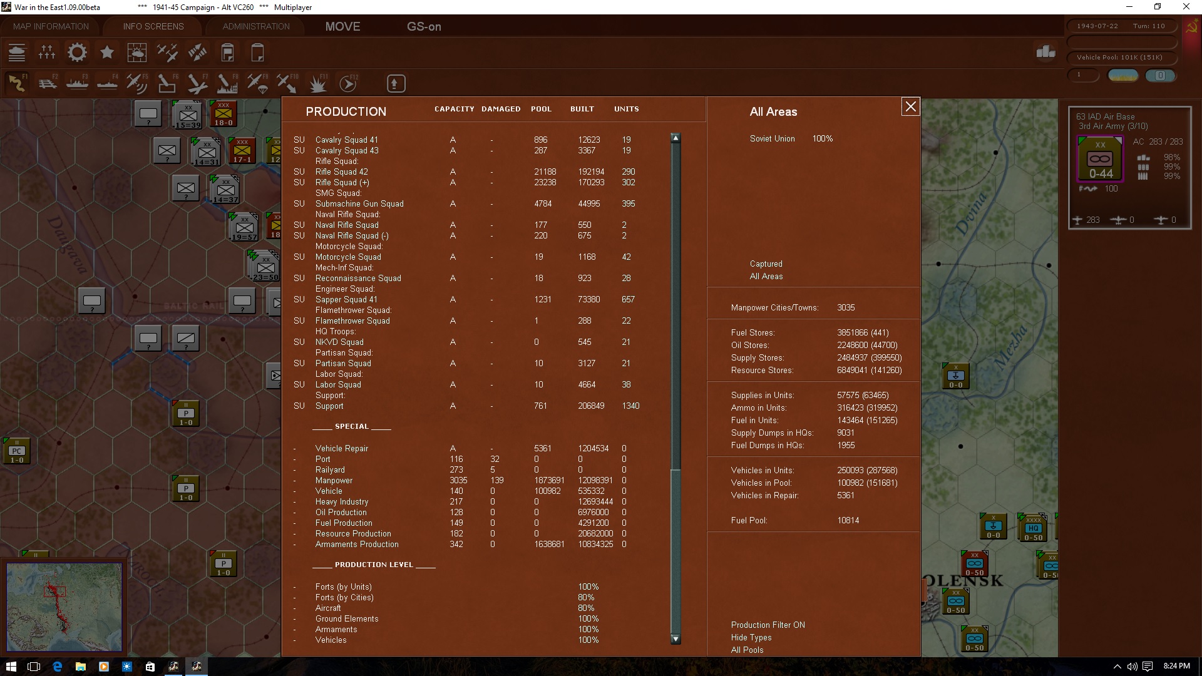
Task: Open the blank report document icon
Action: point(257,53)
